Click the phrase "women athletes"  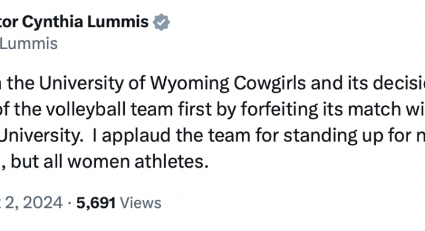coord(134,162)
